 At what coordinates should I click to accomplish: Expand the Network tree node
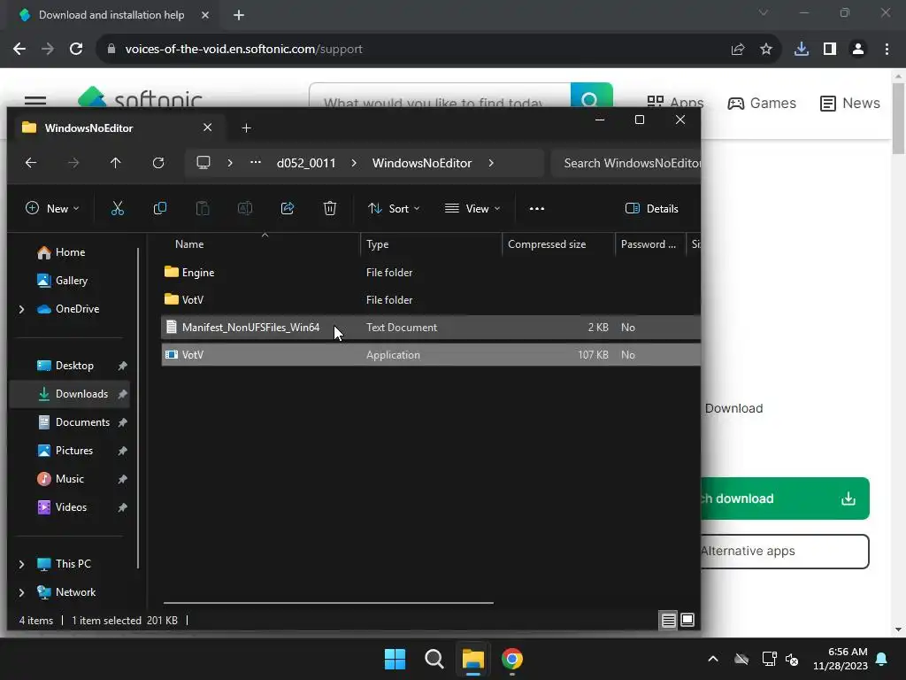click(21, 592)
